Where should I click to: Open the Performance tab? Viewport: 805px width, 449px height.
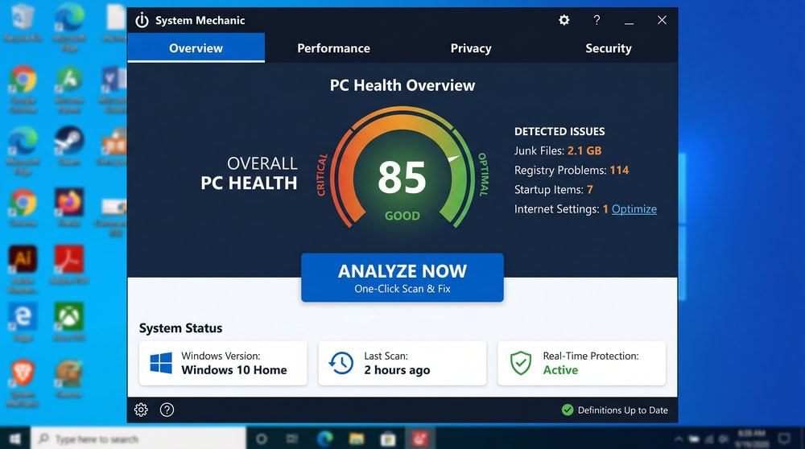coord(333,47)
